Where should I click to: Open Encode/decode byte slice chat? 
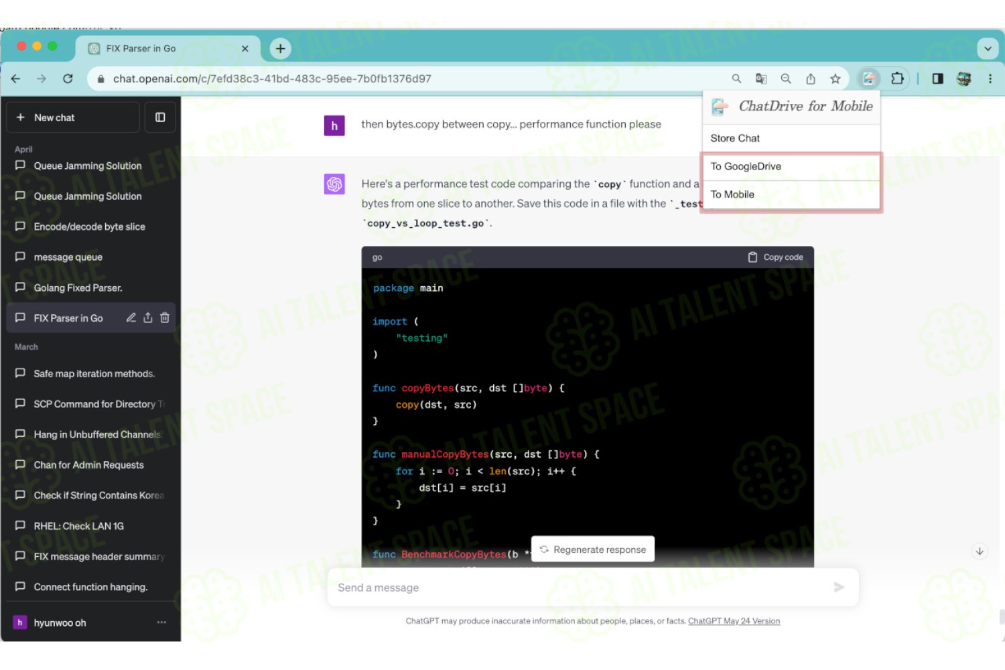[x=90, y=226]
